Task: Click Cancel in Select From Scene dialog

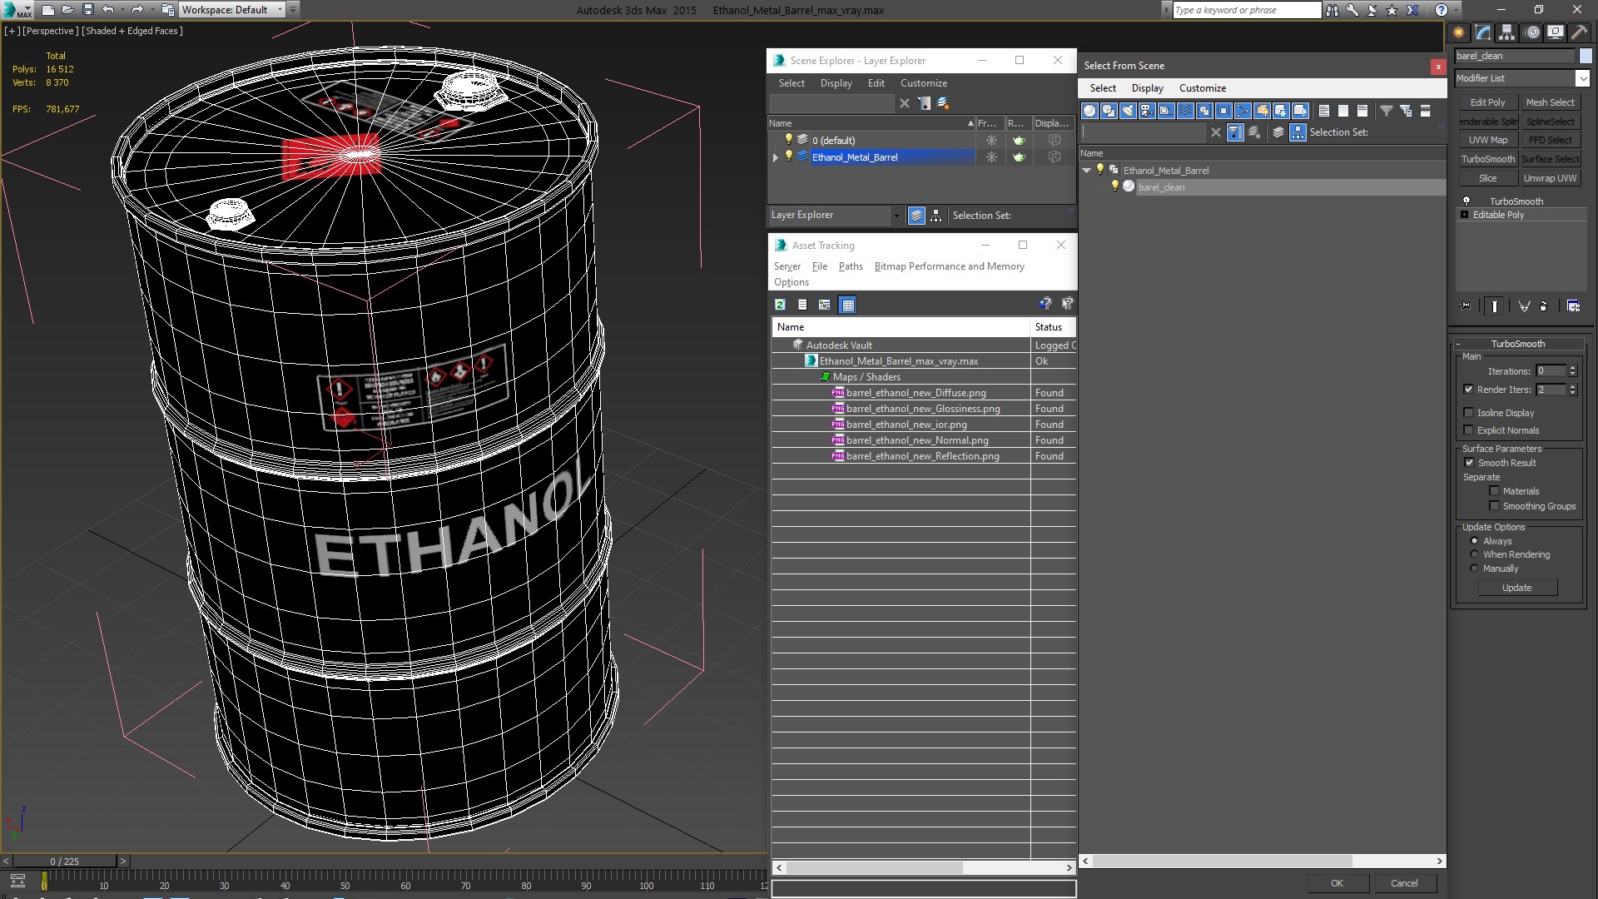Action: (1404, 883)
